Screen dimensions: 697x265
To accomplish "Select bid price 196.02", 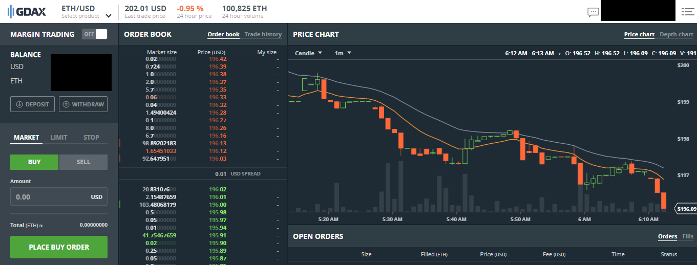I will point(218,189).
